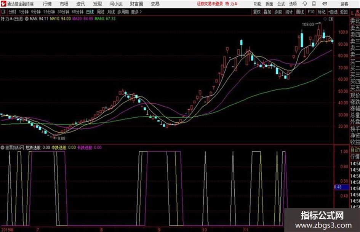Click the 画线 toolbar button
The image size is (360, 232).
click(x=300, y=12)
